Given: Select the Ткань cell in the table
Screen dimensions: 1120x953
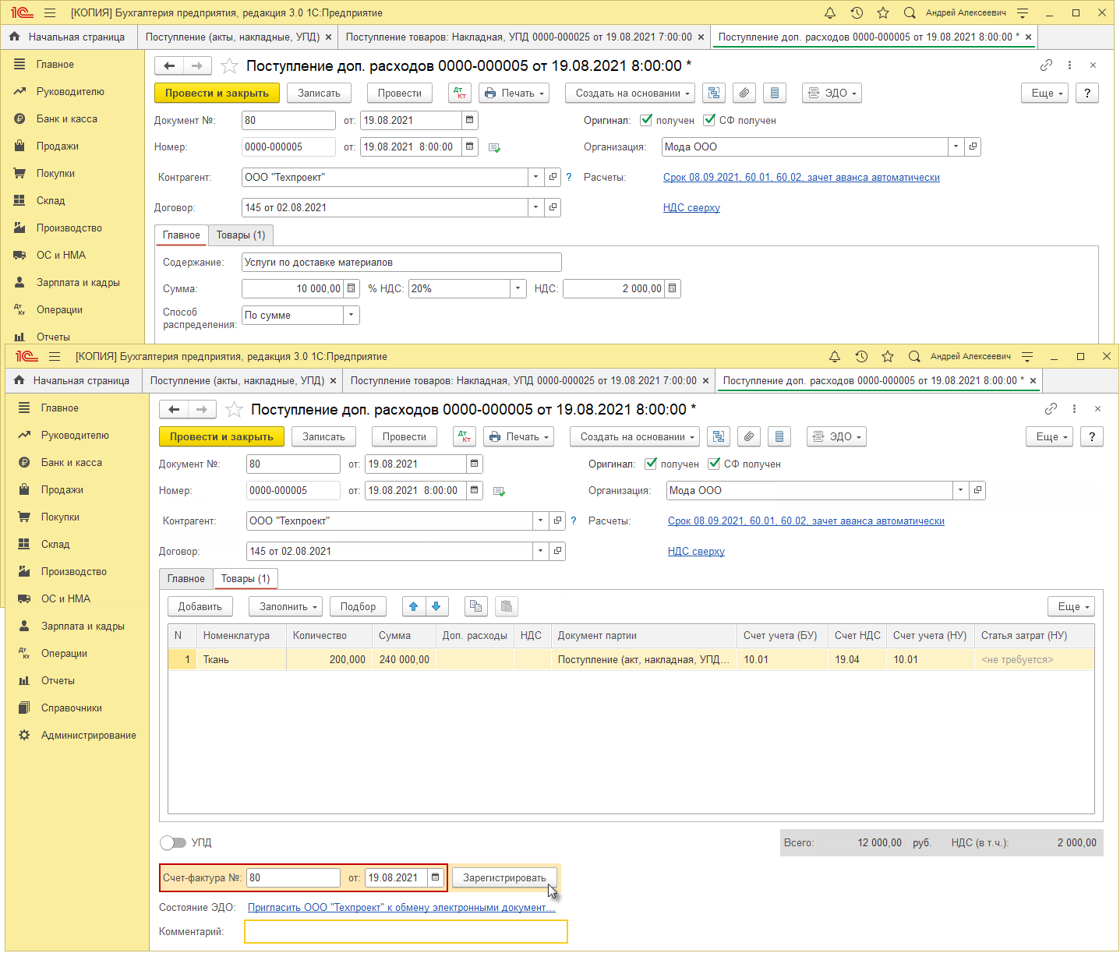Looking at the screenshot, I should (x=241, y=659).
